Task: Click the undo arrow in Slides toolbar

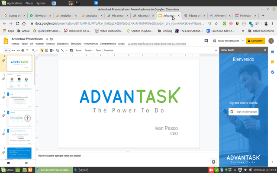Action: [13, 51]
